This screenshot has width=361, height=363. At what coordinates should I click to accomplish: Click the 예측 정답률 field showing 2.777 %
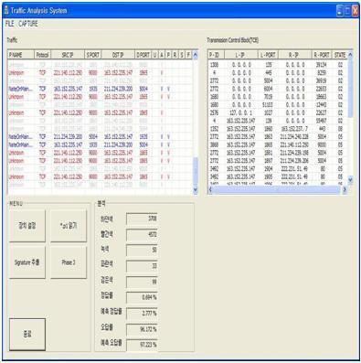tap(142, 314)
